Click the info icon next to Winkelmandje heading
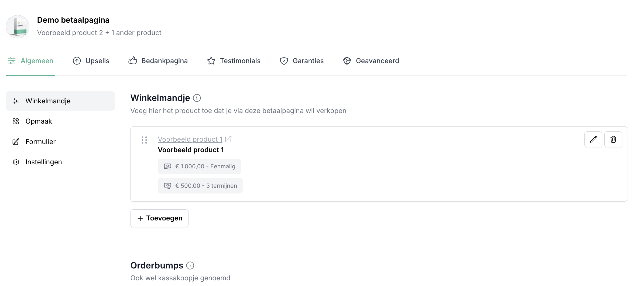Image resolution: width=637 pixels, height=286 pixels. (x=197, y=98)
